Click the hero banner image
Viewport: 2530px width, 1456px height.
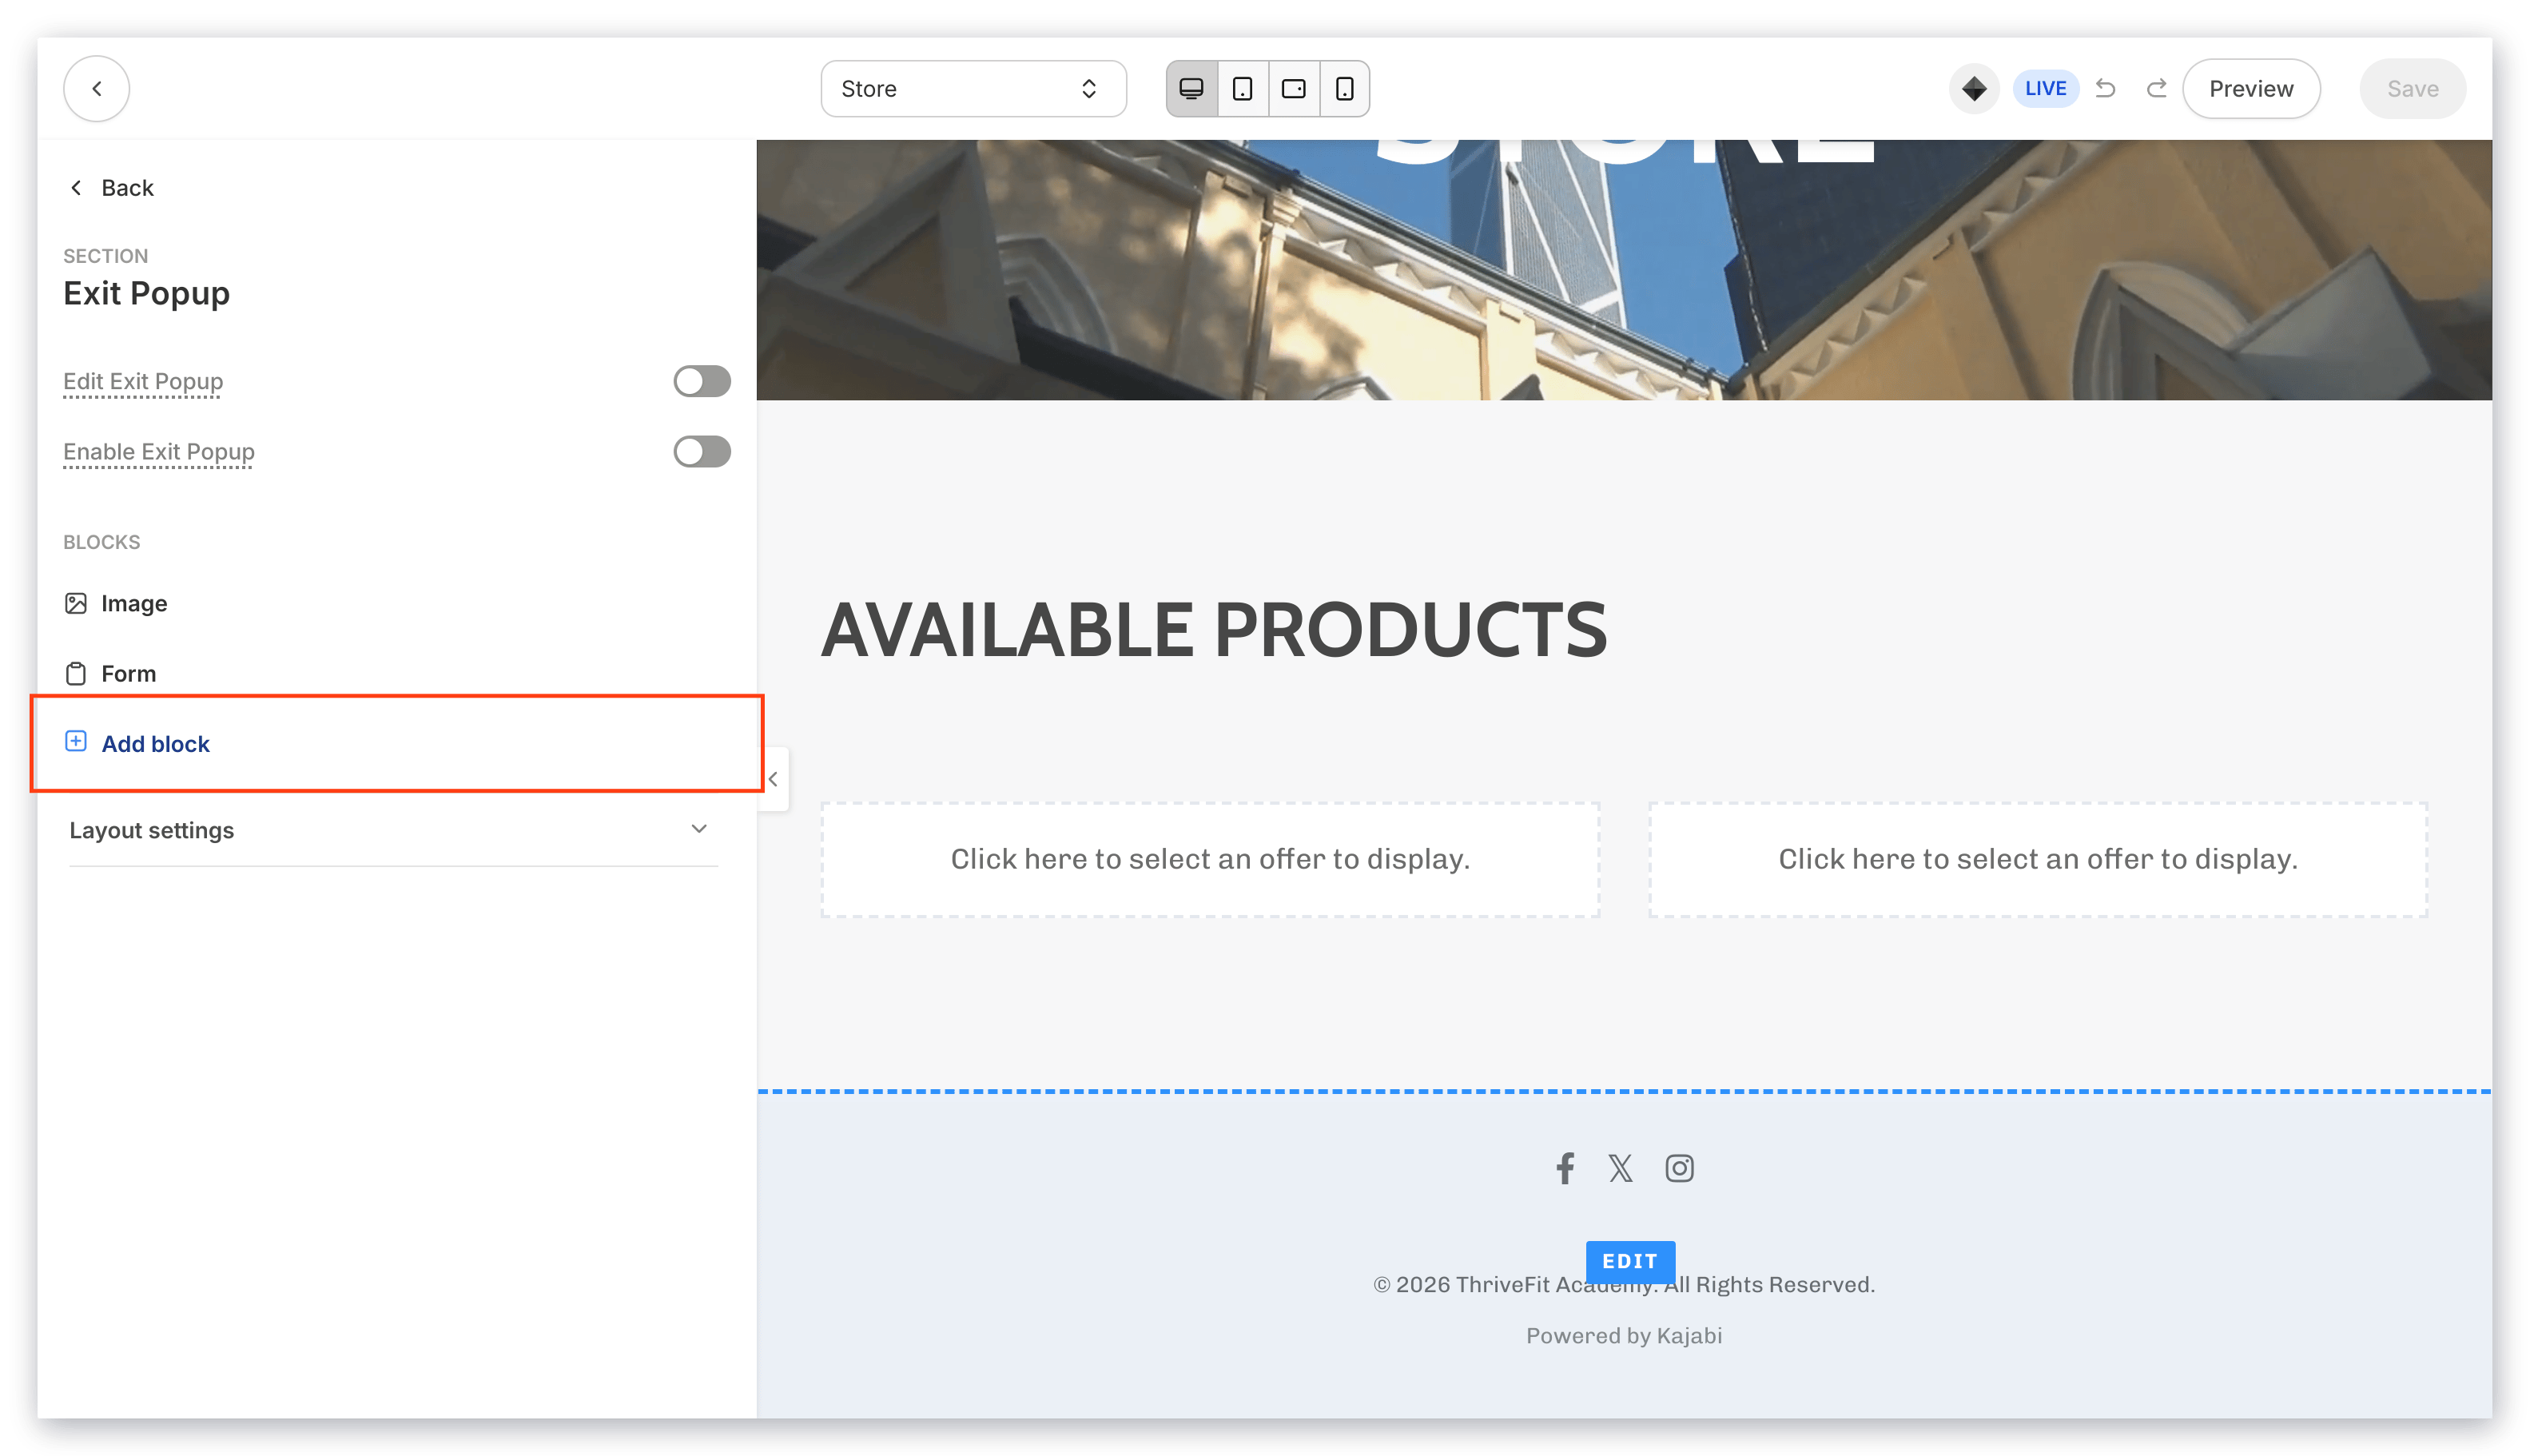click(1623, 270)
